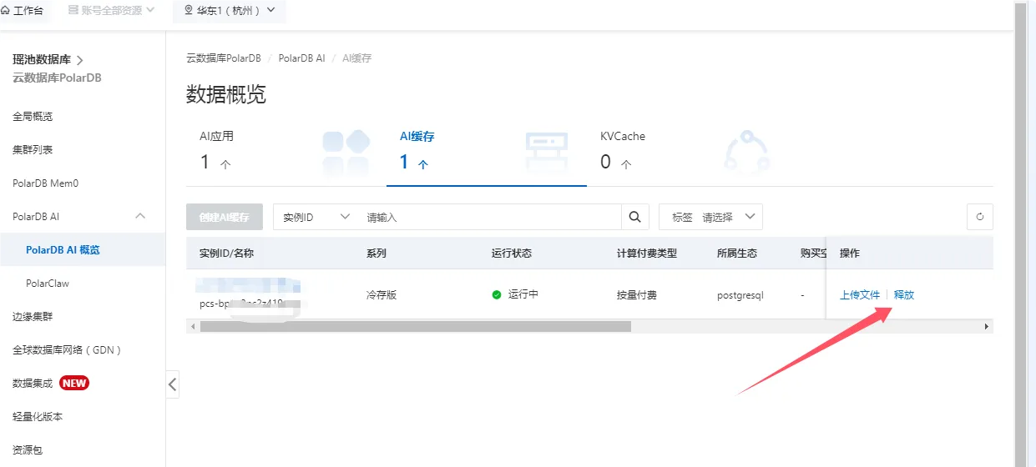Click the 计算付费类型 column header
This screenshot has width=1036, height=467.
coord(647,253)
